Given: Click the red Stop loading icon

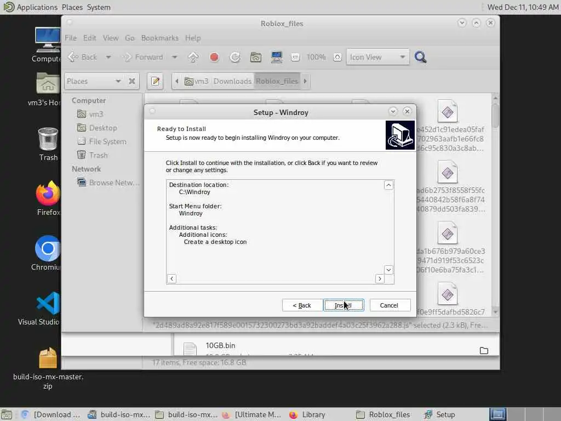Looking at the screenshot, I should click(214, 57).
